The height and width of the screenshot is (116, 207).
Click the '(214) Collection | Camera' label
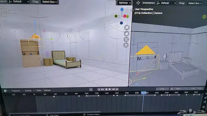pos(148,13)
